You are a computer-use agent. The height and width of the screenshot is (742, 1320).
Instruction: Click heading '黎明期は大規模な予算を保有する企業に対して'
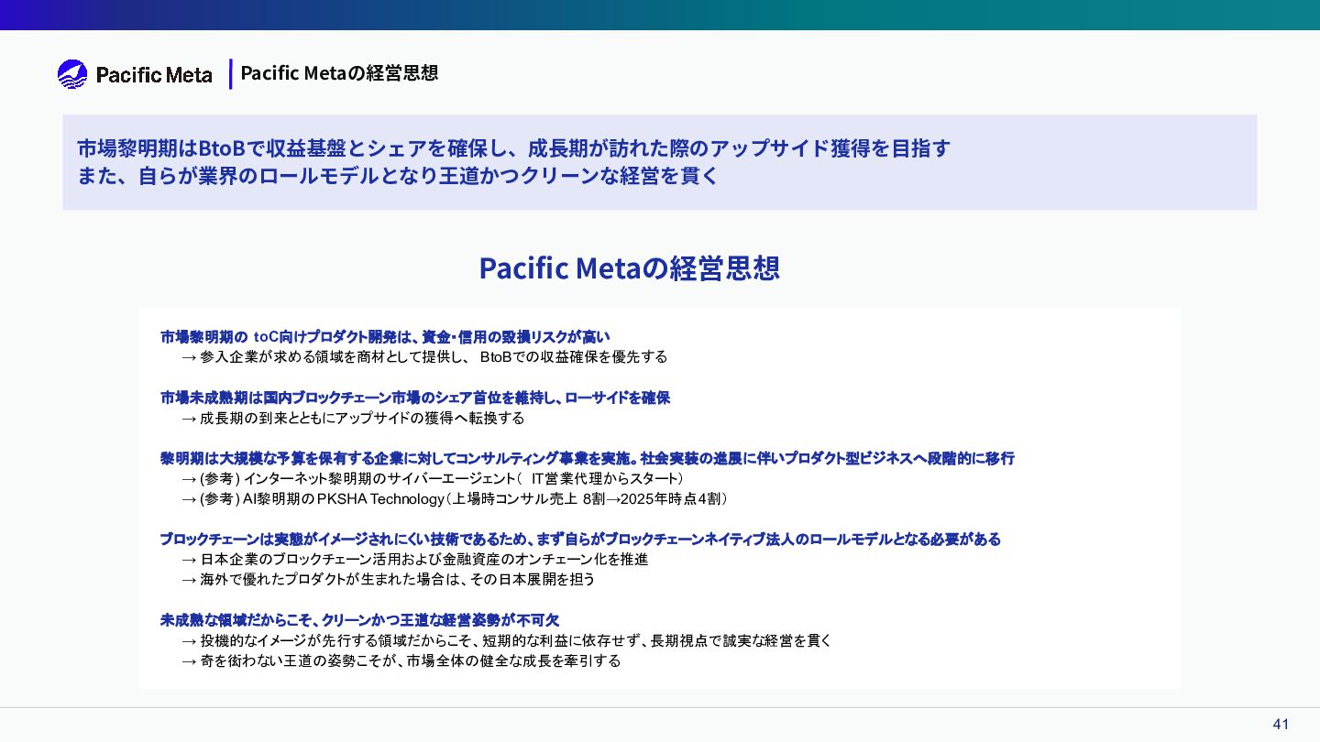588,459
